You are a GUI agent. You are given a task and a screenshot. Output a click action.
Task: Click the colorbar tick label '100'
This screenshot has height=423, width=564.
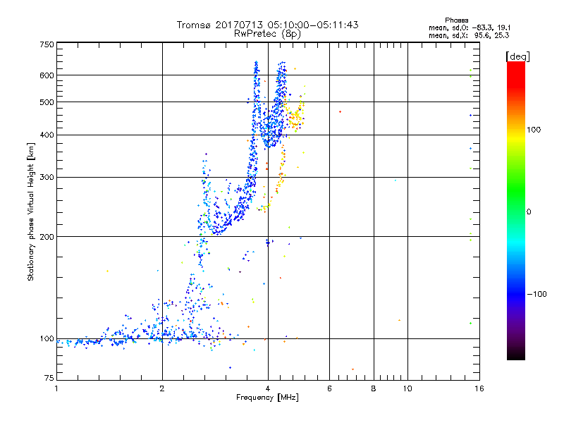pyautogui.click(x=534, y=130)
